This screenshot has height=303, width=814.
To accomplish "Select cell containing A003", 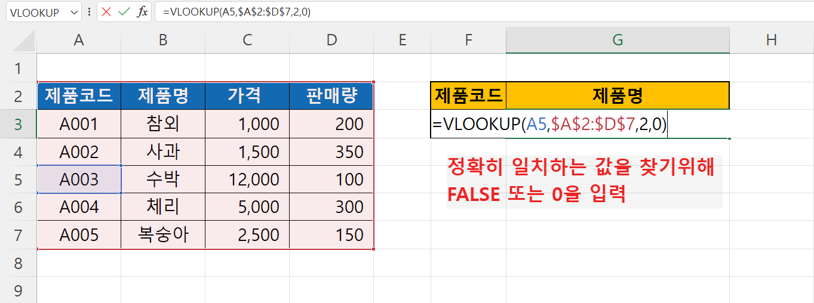I will [x=79, y=180].
